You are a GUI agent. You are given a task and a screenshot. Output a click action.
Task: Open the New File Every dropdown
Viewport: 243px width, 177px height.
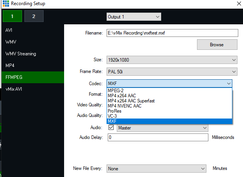coord(156,168)
